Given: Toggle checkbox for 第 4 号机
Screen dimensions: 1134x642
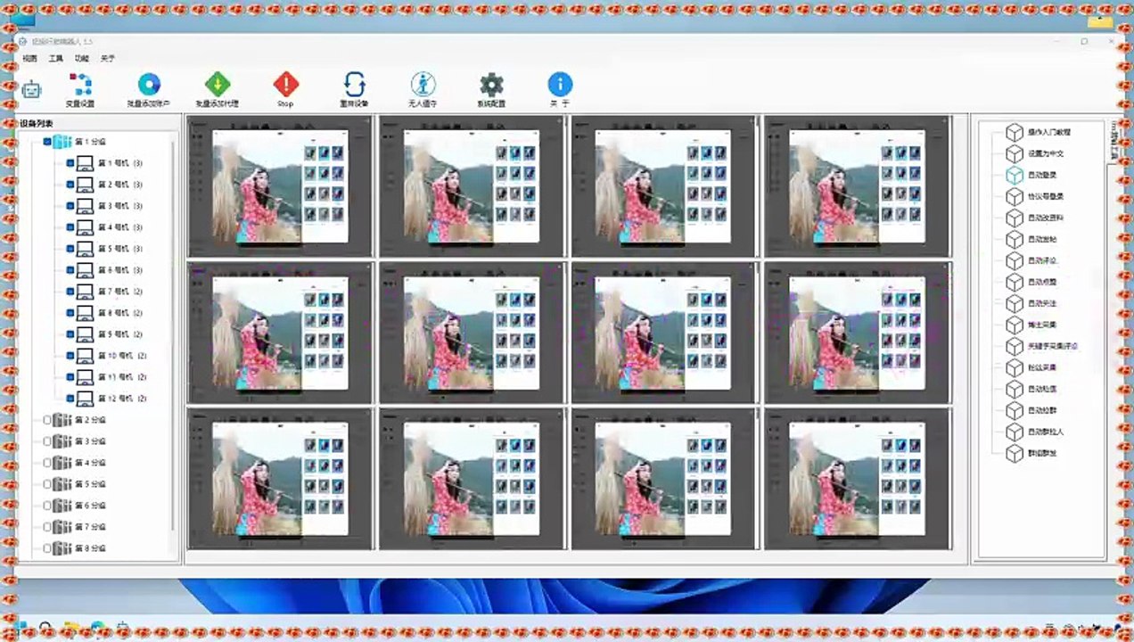Looking at the screenshot, I should tap(70, 227).
